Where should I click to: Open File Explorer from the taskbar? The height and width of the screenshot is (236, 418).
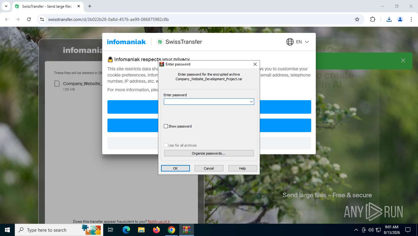141,230
